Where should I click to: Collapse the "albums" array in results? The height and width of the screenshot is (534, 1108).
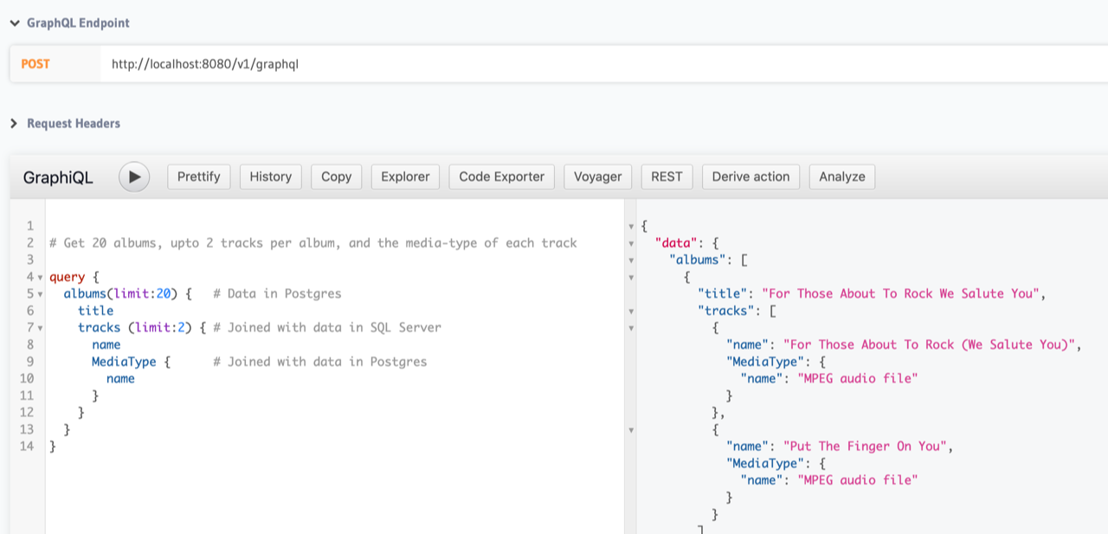tap(631, 261)
